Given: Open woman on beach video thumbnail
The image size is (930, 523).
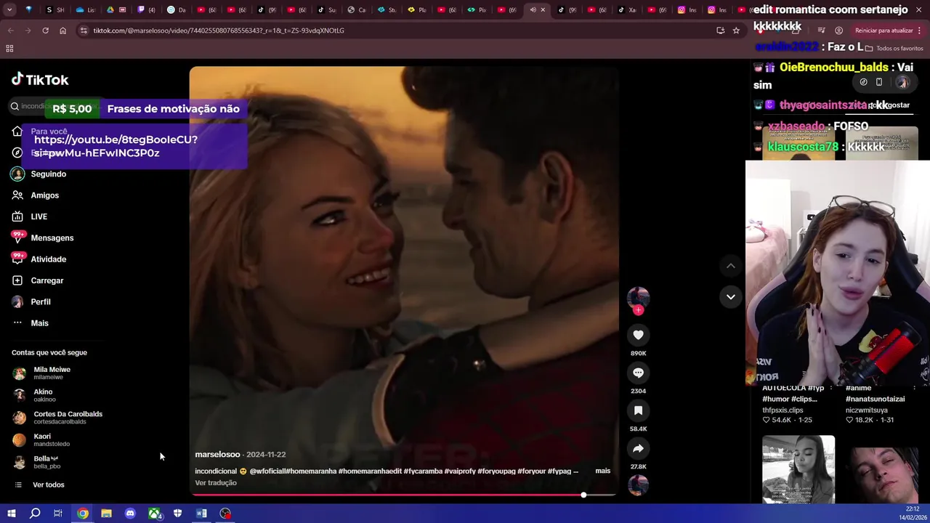Looking at the screenshot, I should tap(798, 469).
